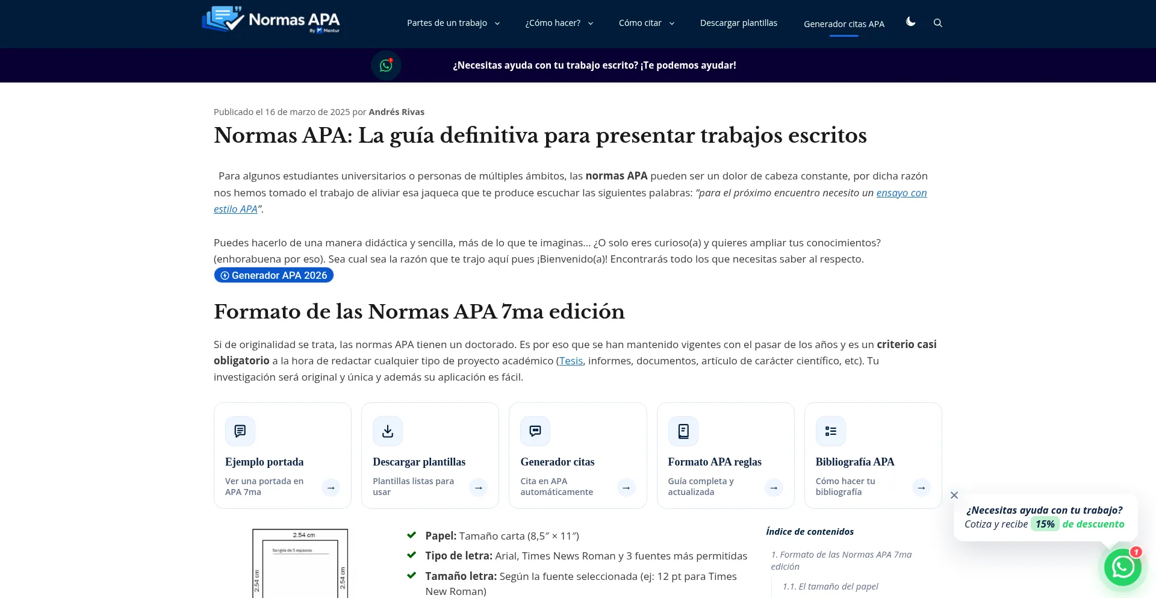This screenshot has width=1156, height=598.
Task: Expand ¿Cómo hacer? menu chevron
Action: click(x=591, y=23)
